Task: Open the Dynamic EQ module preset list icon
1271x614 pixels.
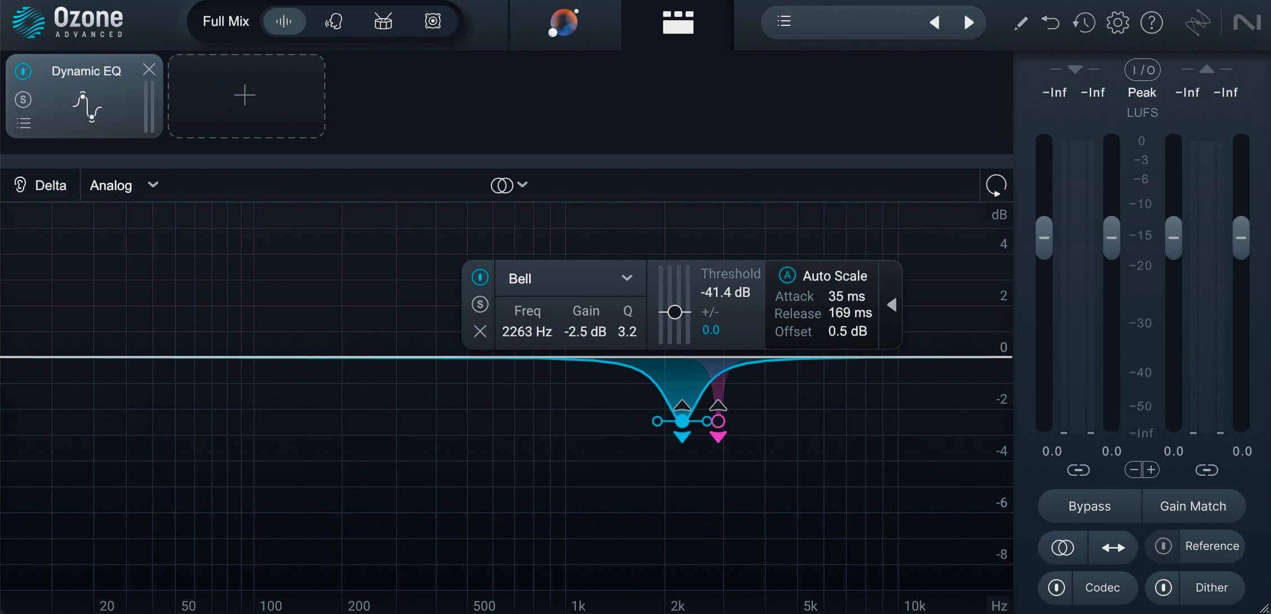Action: pos(24,123)
